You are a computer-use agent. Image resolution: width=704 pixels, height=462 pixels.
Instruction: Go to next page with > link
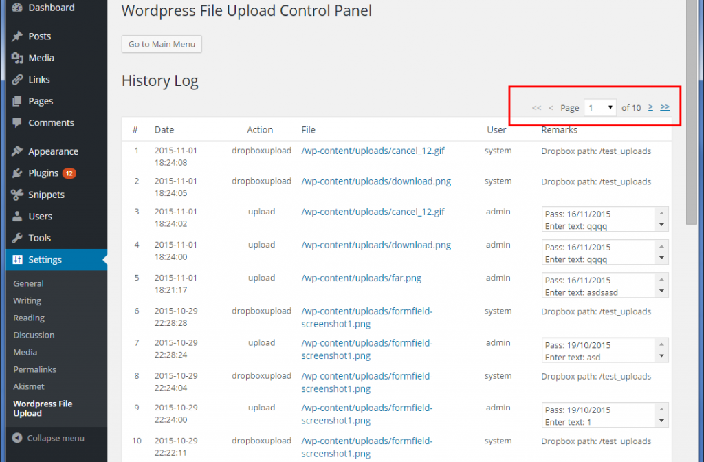650,107
